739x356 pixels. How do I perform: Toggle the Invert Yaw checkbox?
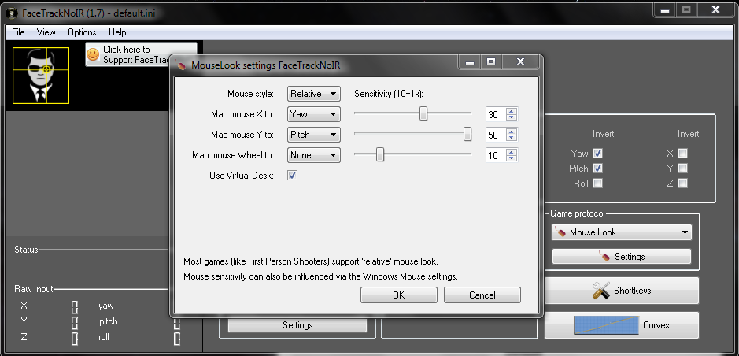597,154
